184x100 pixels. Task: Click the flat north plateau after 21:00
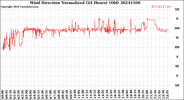point(151,20)
